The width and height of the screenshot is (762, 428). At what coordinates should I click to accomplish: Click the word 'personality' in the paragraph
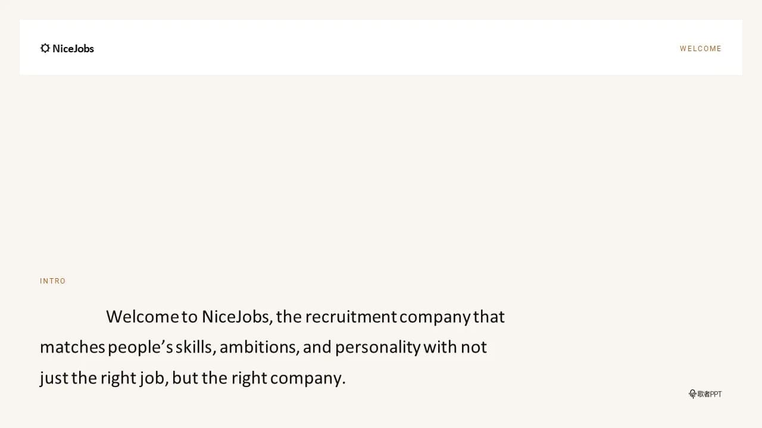[x=378, y=347]
